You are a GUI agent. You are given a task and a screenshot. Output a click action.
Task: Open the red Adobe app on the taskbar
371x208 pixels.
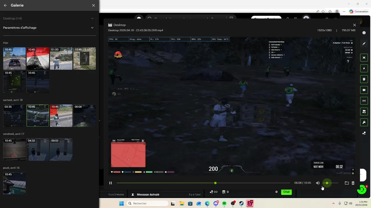pos(250,203)
